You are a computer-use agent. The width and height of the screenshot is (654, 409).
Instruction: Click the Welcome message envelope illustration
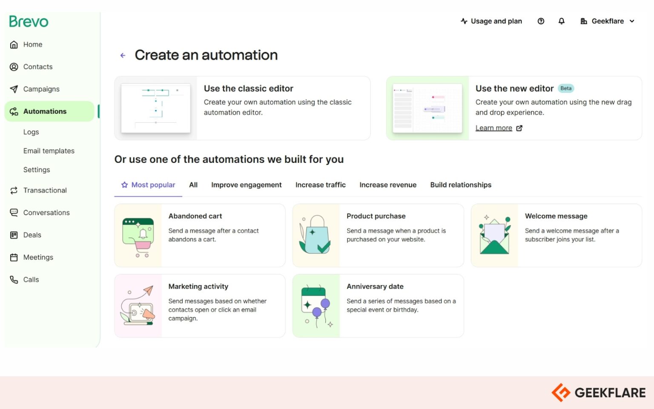tap(495, 235)
